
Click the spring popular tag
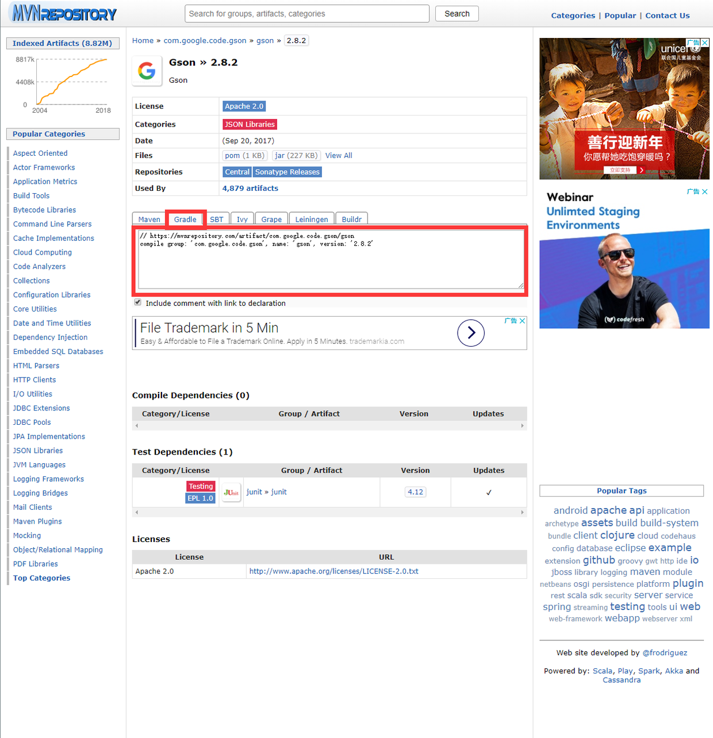[557, 607]
